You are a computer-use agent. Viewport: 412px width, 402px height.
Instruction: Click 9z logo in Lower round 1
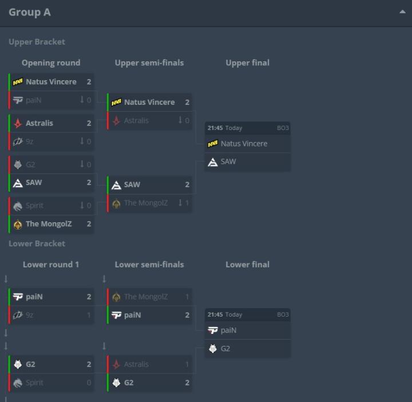[18, 315]
